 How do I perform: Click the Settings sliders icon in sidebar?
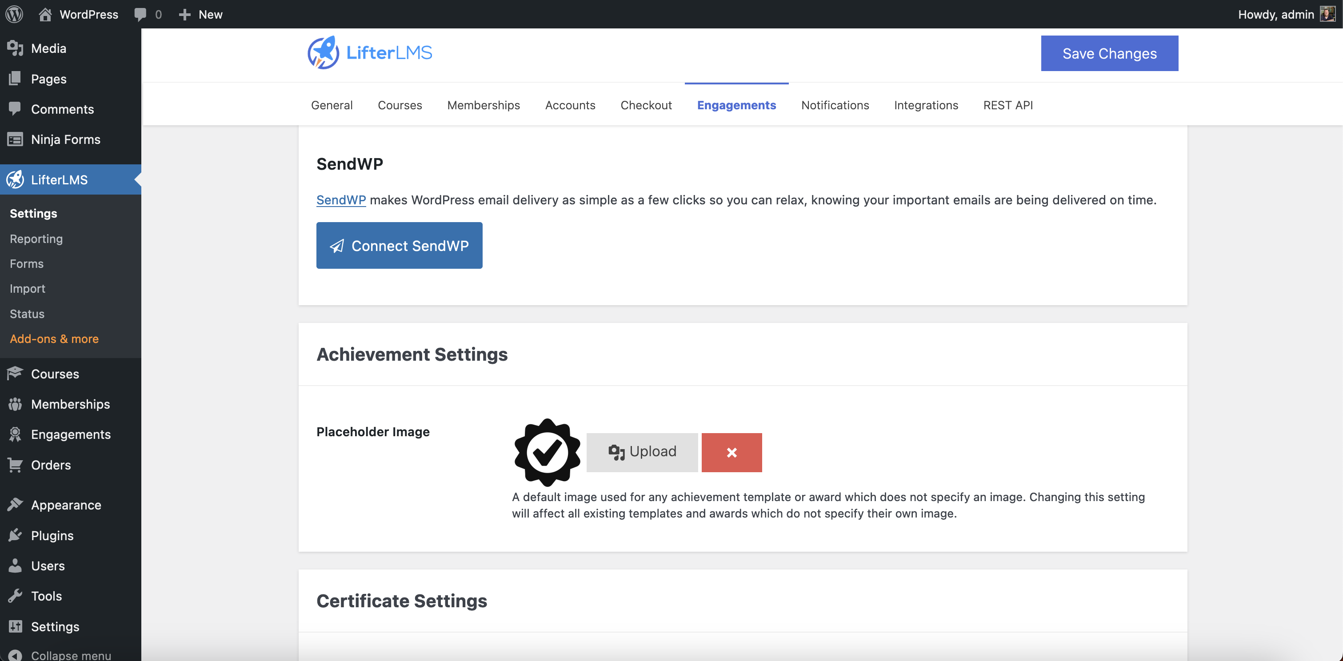pos(15,626)
